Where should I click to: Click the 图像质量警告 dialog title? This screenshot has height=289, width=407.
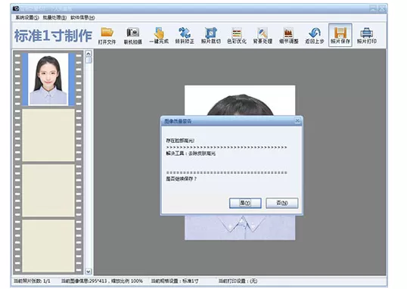pyautogui.click(x=178, y=121)
